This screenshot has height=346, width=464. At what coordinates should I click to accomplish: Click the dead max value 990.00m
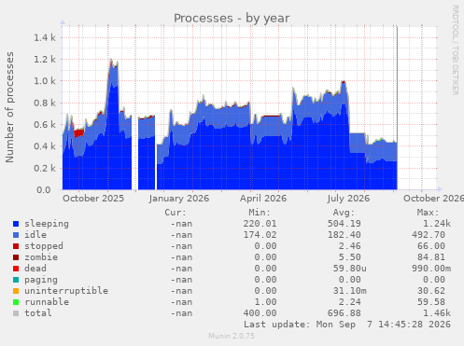pyautogui.click(x=431, y=269)
